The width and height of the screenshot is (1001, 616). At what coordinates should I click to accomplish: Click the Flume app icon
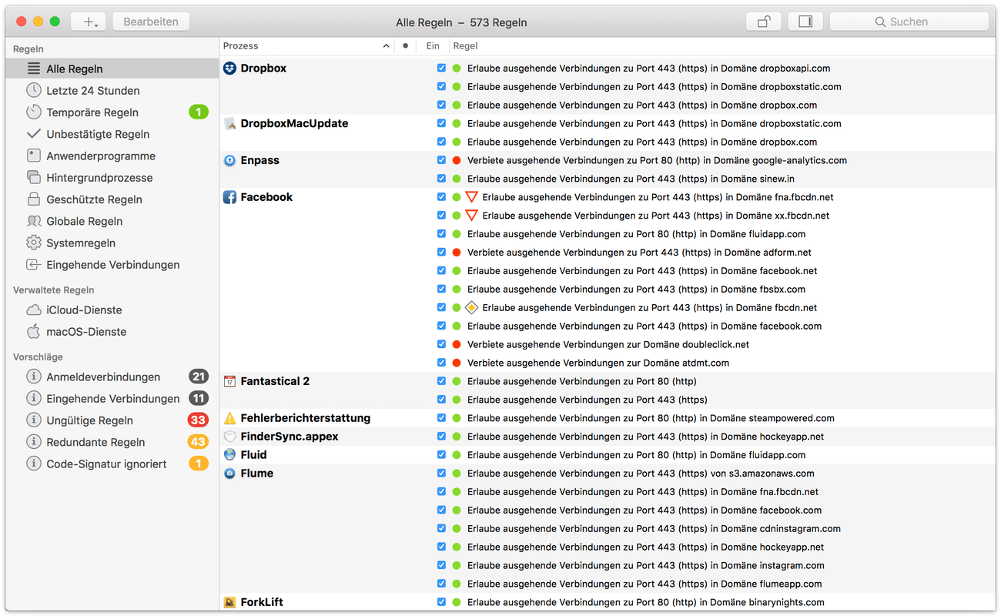click(229, 474)
